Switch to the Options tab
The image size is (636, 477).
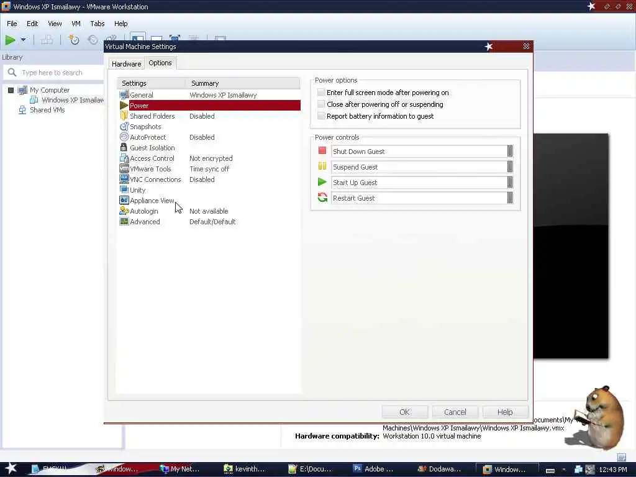pyautogui.click(x=160, y=63)
